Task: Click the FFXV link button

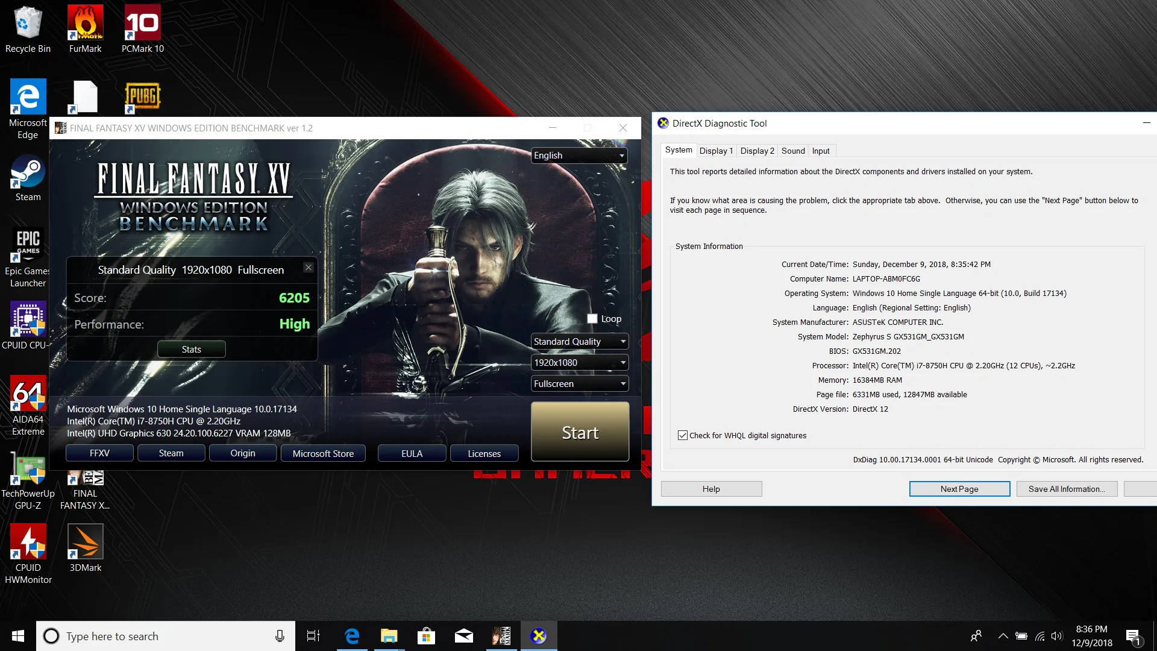Action: click(99, 453)
